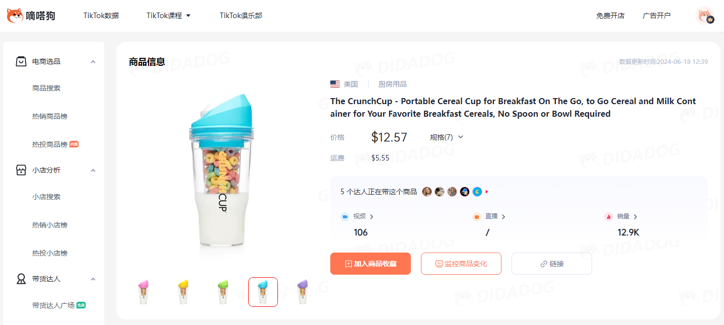Select the pink cup thumbnail
The width and height of the screenshot is (724, 325).
coord(143,292)
